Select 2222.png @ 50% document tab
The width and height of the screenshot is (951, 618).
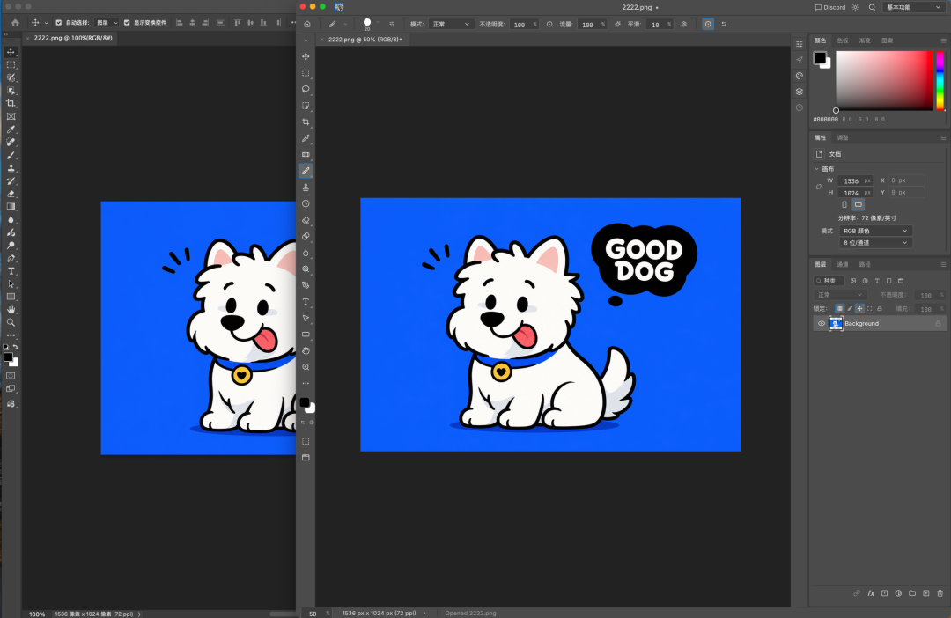coord(365,40)
